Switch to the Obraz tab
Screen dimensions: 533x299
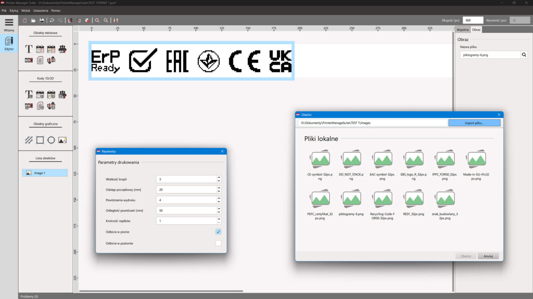click(476, 30)
